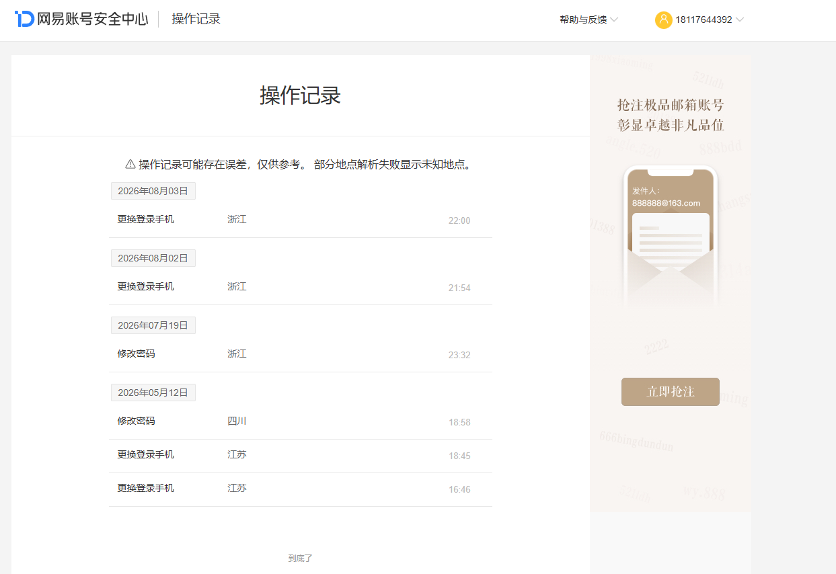836x574 pixels.
Task: Click 更换登录手机 in the 18:45 record
Action: point(146,454)
